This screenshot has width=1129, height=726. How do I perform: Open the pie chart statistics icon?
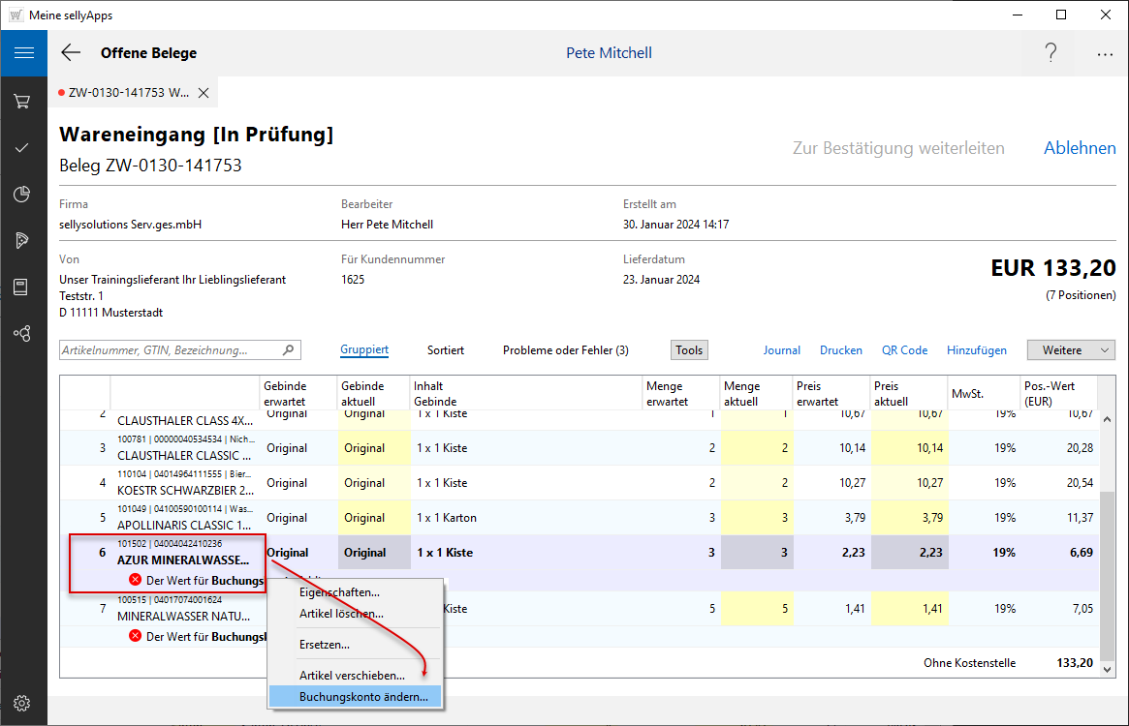tap(23, 195)
